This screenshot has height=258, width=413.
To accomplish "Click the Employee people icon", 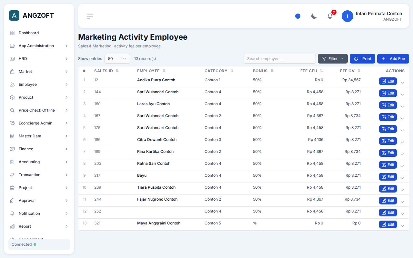I will (12, 84).
